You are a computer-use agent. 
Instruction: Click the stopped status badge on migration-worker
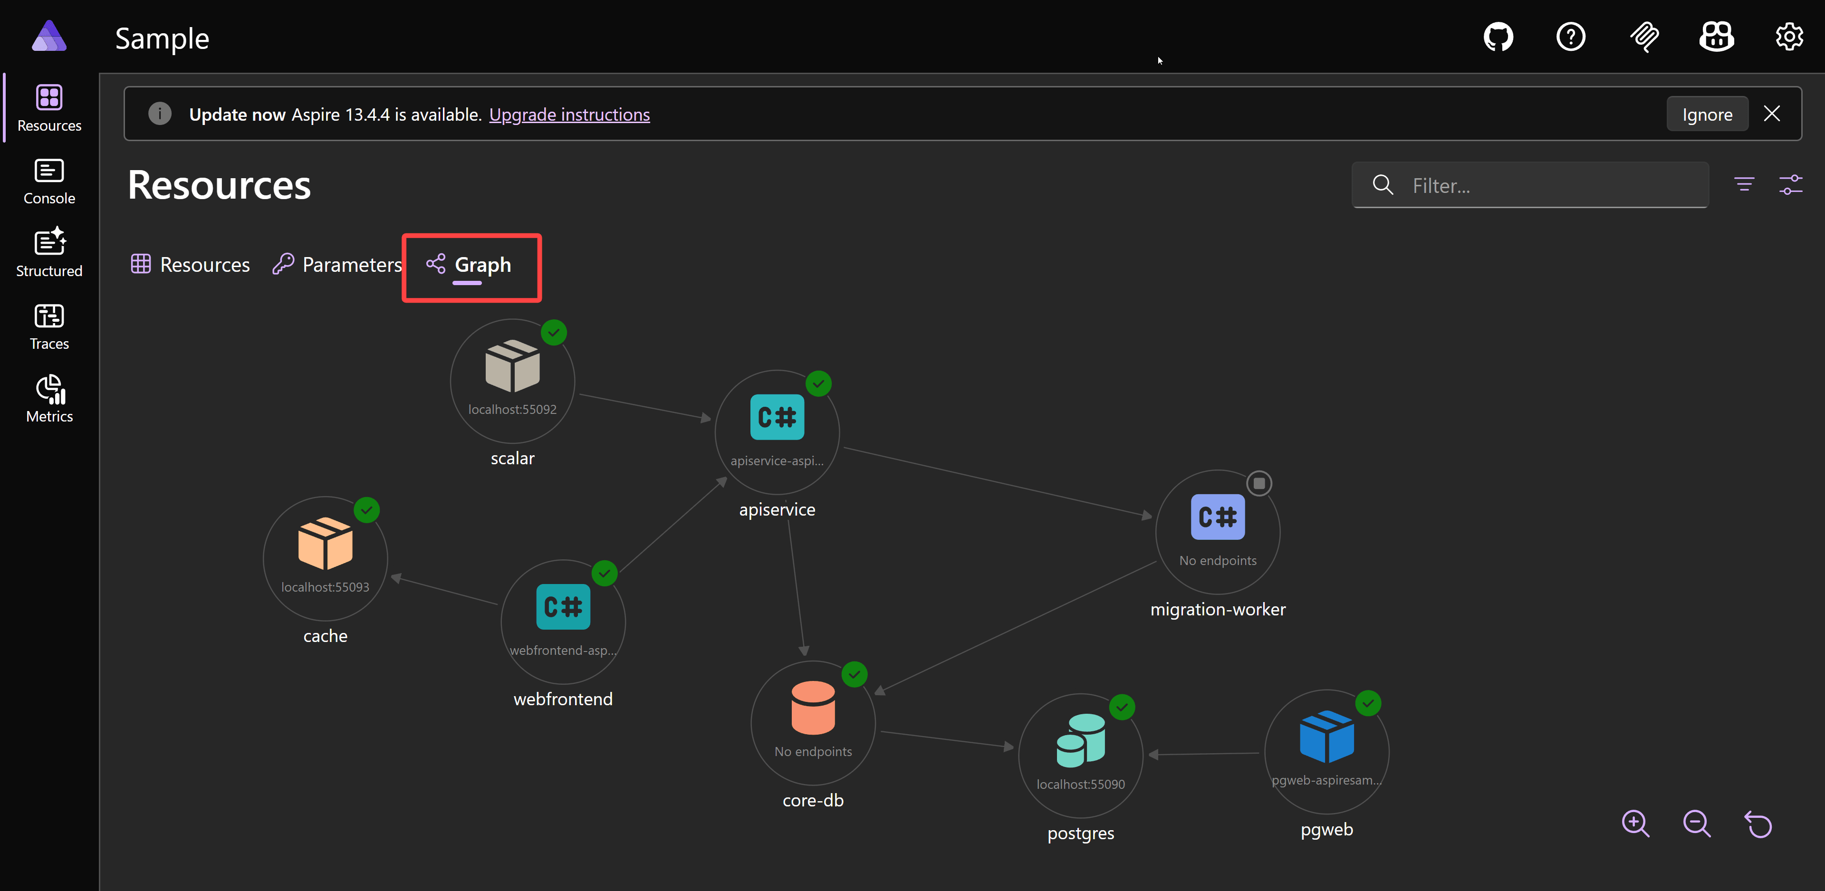[1259, 484]
